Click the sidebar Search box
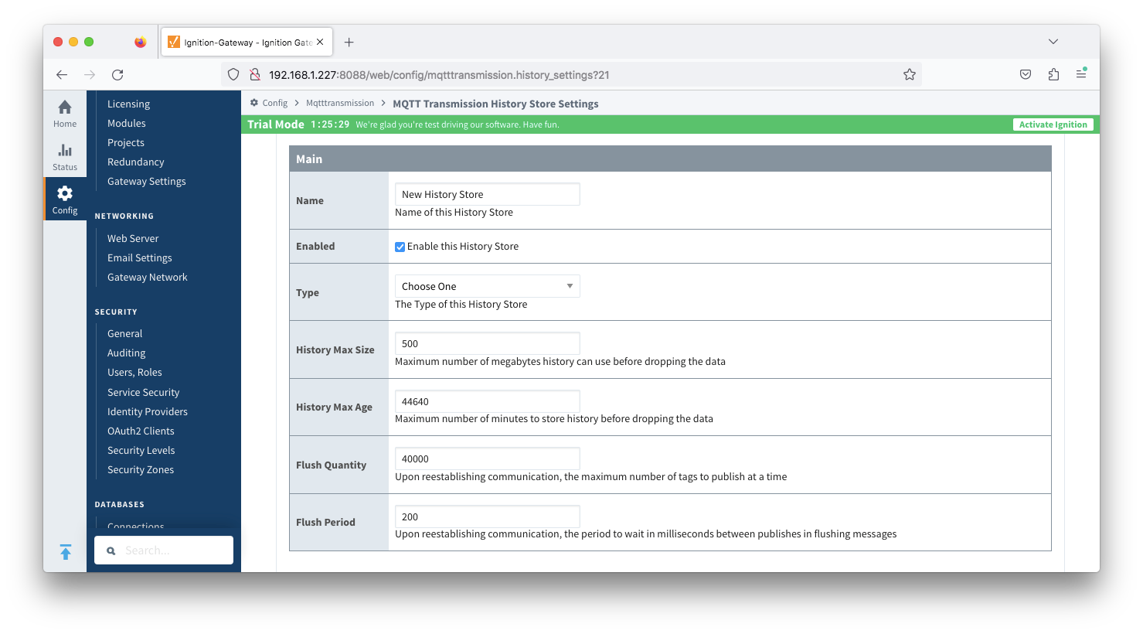 click(x=164, y=550)
